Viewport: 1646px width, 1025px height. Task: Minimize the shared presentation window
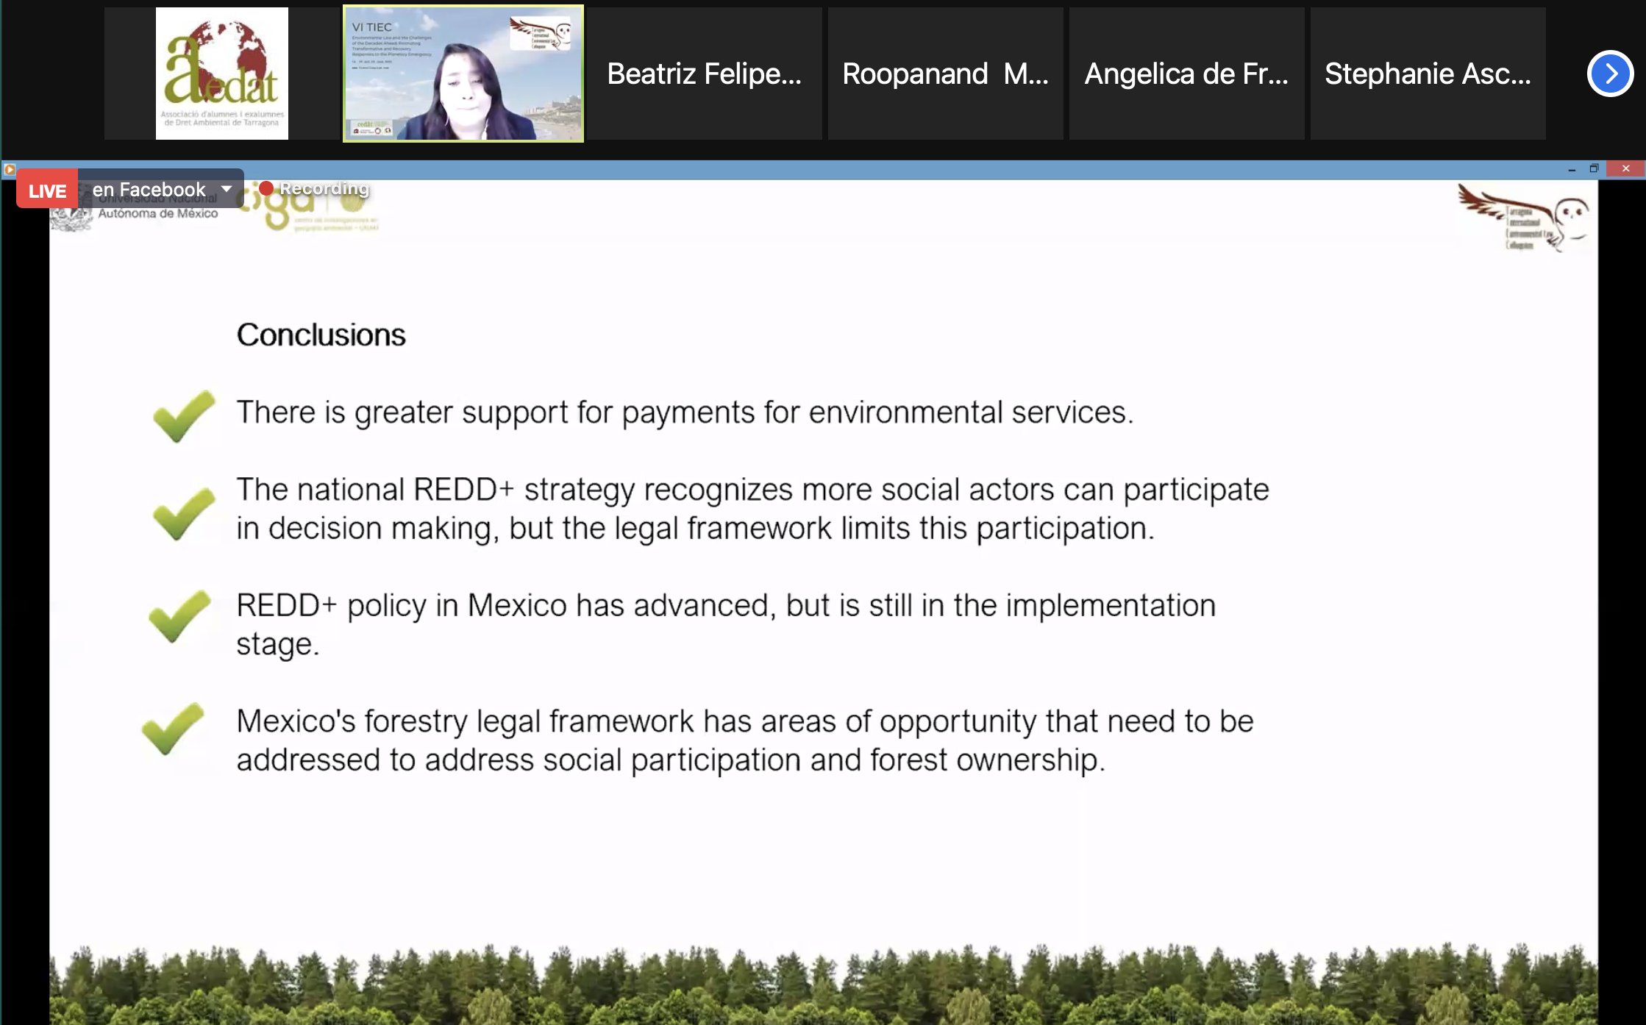tap(1572, 169)
